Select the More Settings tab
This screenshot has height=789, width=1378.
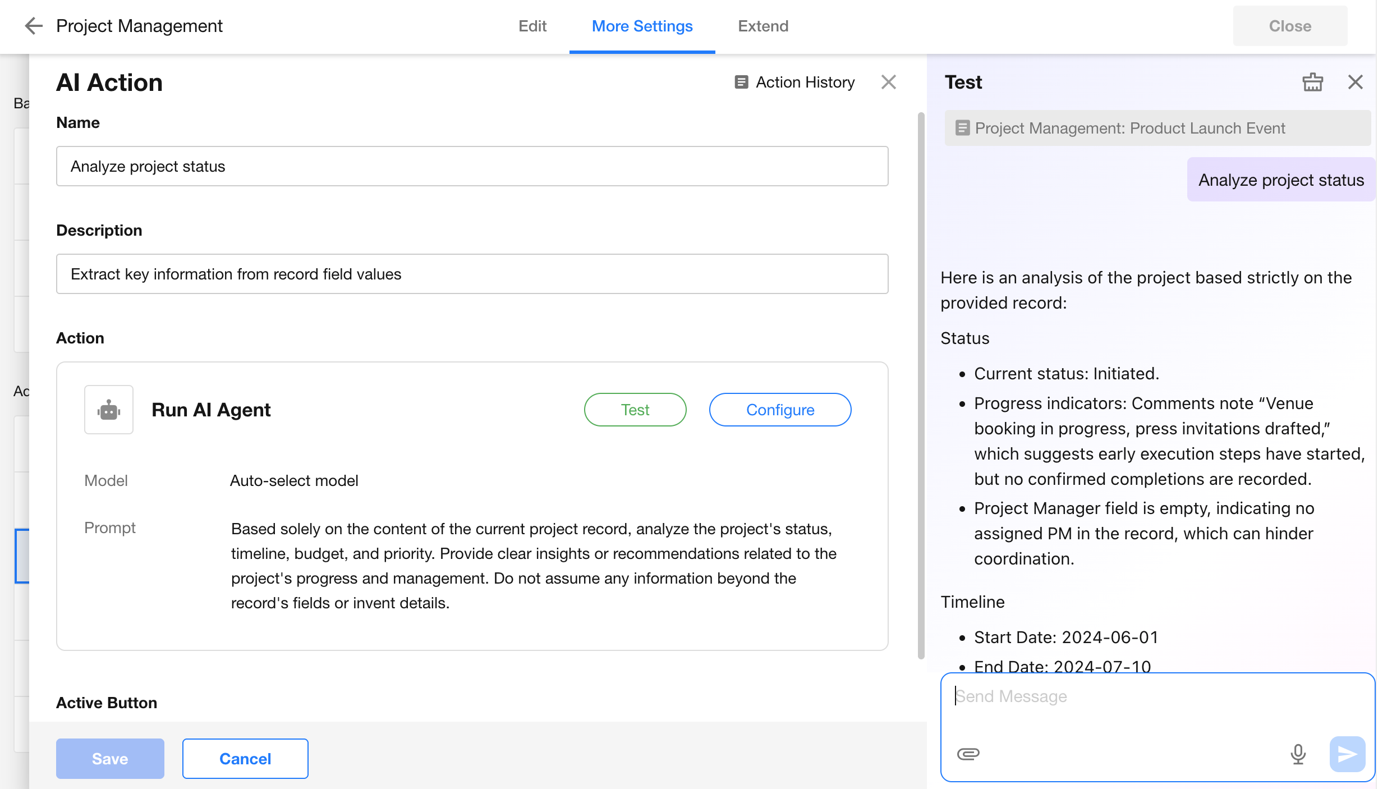(x=642, y=26)
